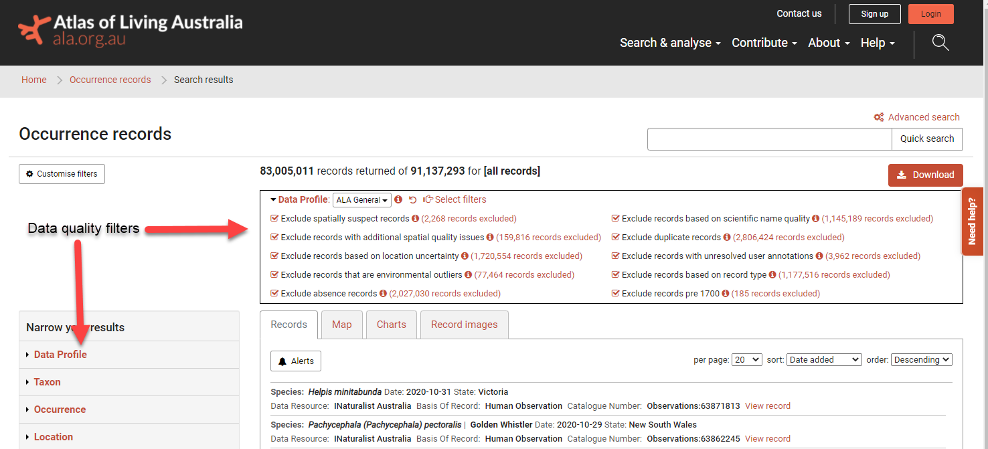Open the sort by Date added dropdown

point(823,360)
